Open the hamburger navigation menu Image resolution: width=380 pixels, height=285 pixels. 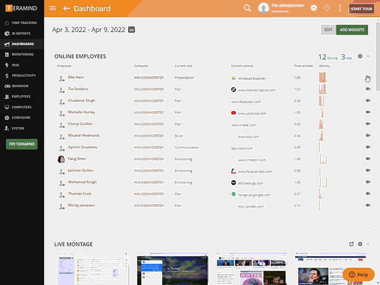point(52,8)
